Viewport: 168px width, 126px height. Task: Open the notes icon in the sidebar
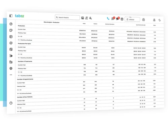point(11,30)
